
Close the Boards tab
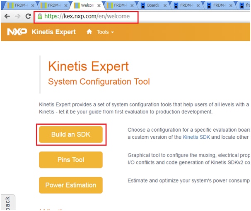[x=165, y=6]
